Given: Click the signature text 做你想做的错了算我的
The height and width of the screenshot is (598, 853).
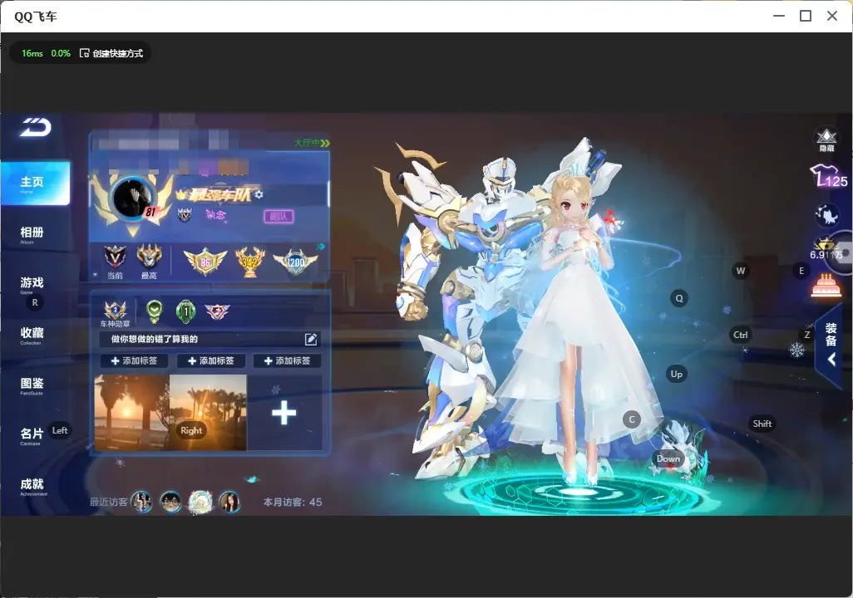Looking at the screenshot, I should (155, 339).
